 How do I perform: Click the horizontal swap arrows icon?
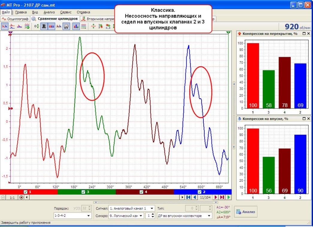tap(108, 26)
